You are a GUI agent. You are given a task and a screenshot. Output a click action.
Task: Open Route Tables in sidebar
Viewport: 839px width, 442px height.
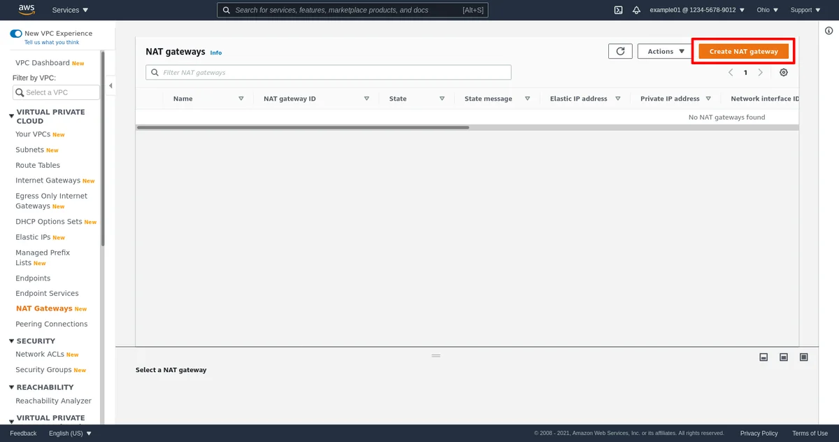click(38, 165)
